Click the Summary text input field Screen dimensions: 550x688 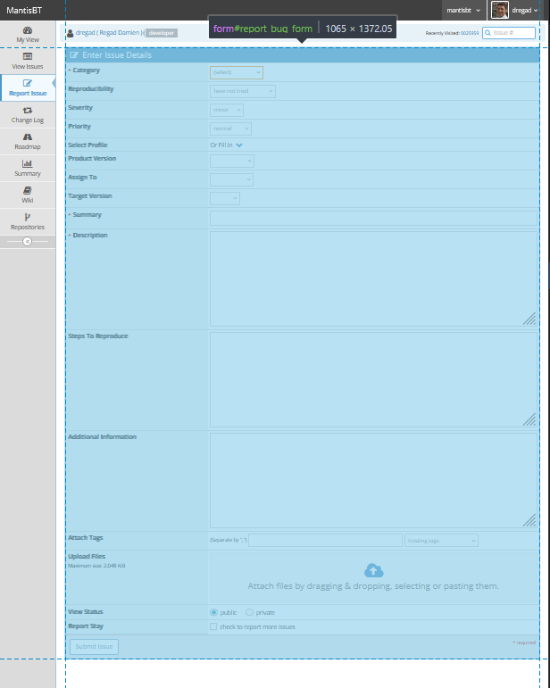[x=373, y=218]
